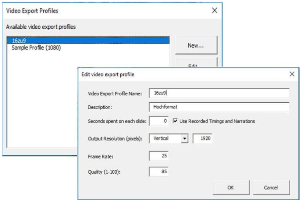Click the Quality (1-100) input field

[158, 172]
